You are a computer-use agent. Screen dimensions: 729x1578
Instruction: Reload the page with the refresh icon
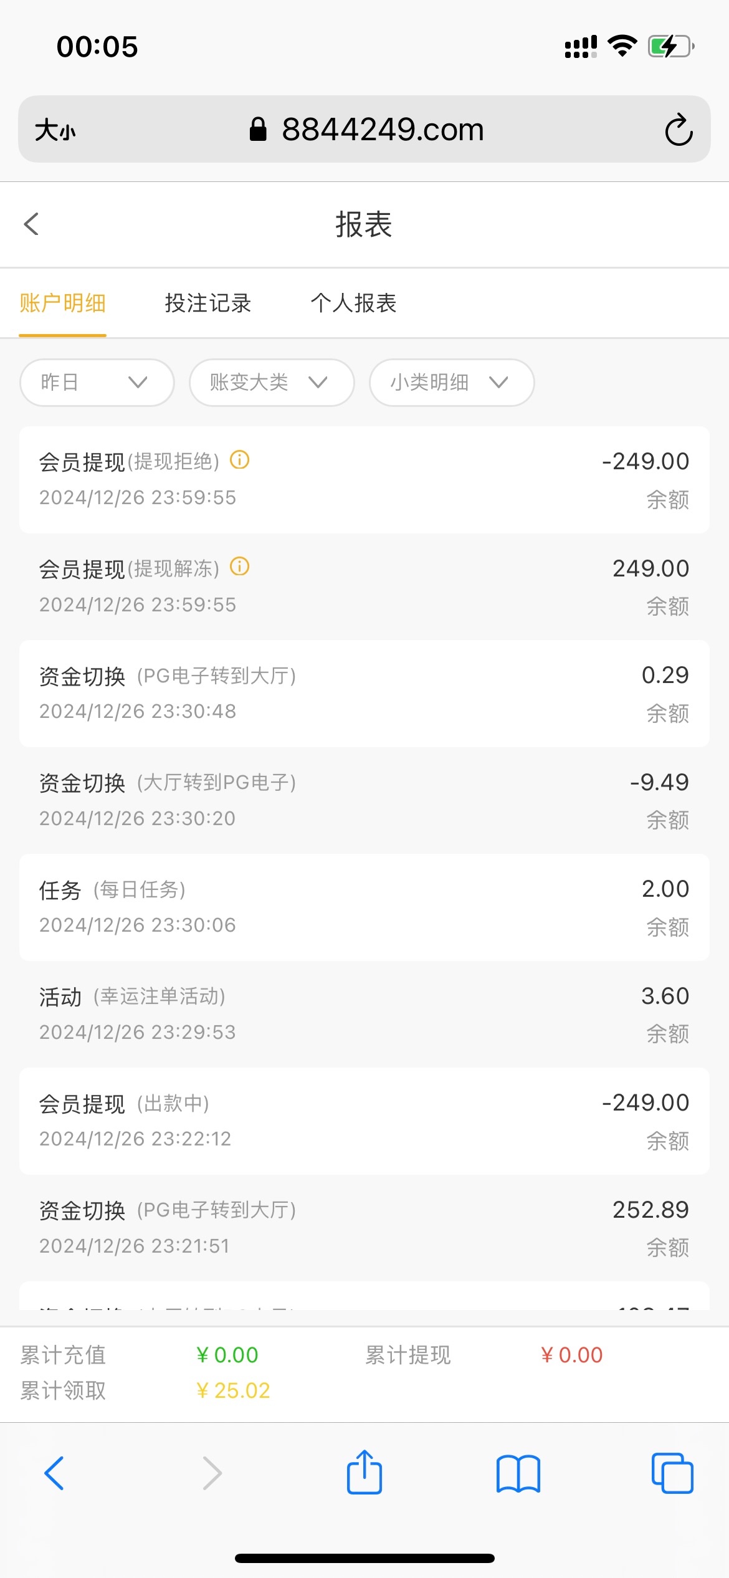point(678,130)
